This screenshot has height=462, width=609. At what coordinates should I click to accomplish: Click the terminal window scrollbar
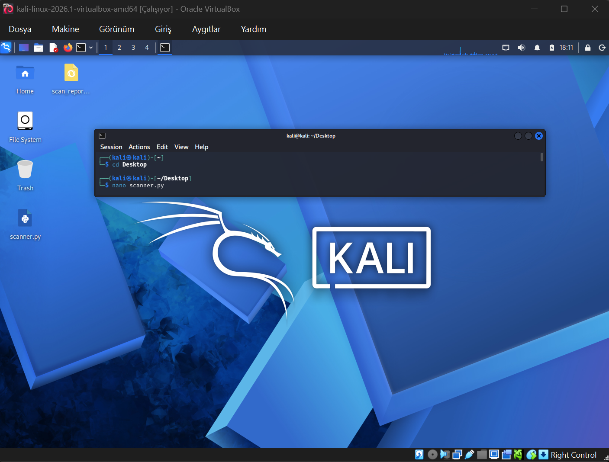(542, 157)
